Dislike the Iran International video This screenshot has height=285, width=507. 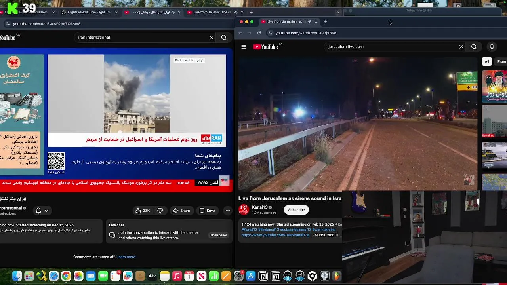point(160,211)
